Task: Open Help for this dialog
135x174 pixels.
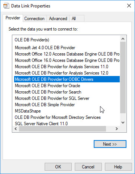Action: [118, 167]
